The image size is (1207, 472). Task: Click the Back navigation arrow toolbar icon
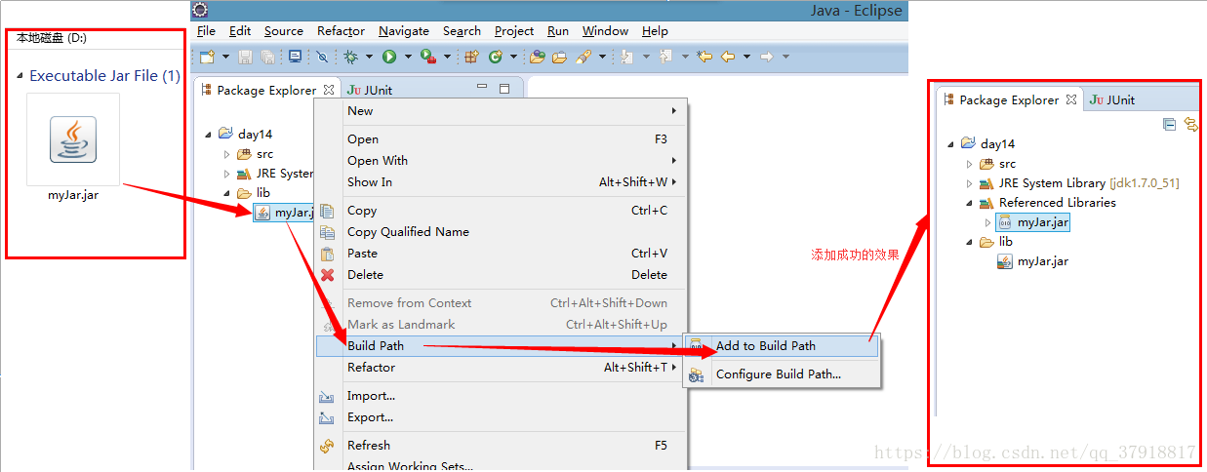coord(728,57)
